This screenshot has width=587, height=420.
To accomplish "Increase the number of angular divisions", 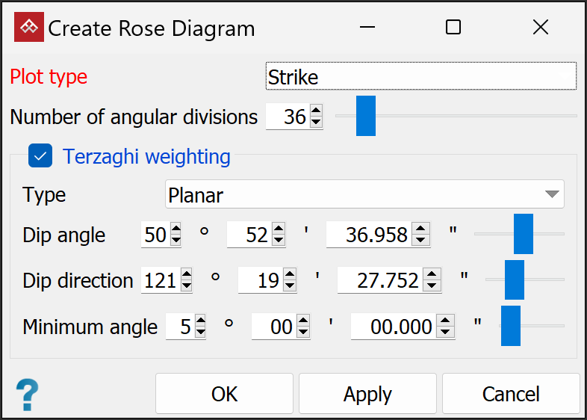I will pos(316,111).
